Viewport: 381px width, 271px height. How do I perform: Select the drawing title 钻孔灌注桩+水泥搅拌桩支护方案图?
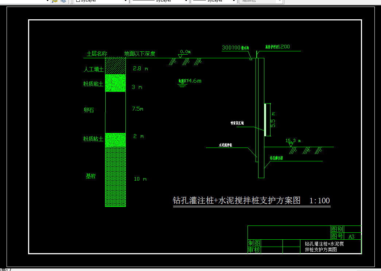(x=237, y=201)
